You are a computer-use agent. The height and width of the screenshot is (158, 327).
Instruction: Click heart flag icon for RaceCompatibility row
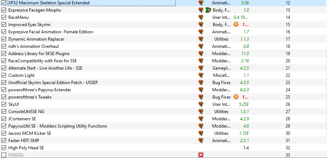pos(201,61)
